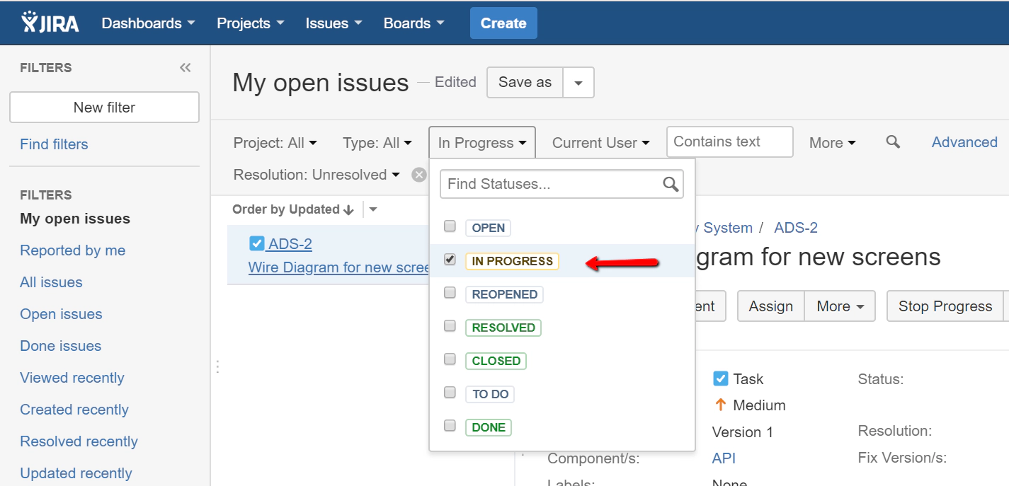This screenshot has height=486, width=1009.
Task: Expand the Save as split-button arrow
Action: tap(578, 82)
